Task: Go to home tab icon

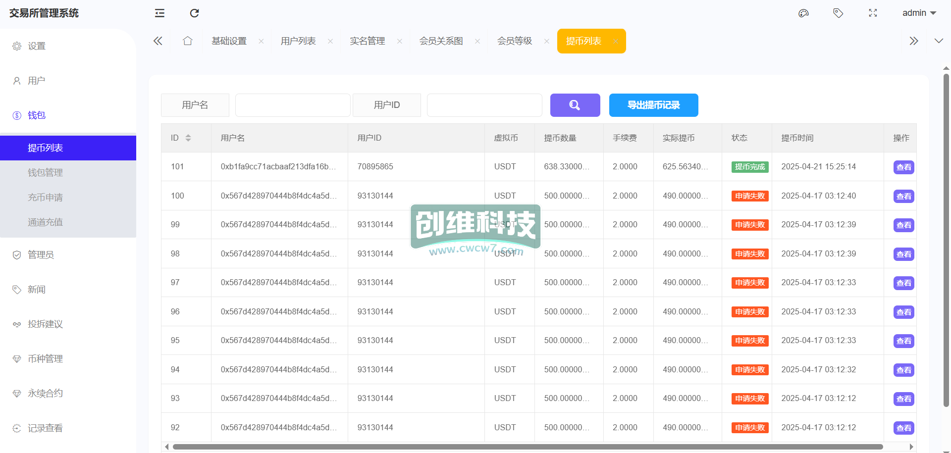Action: [x=187, y=41]
